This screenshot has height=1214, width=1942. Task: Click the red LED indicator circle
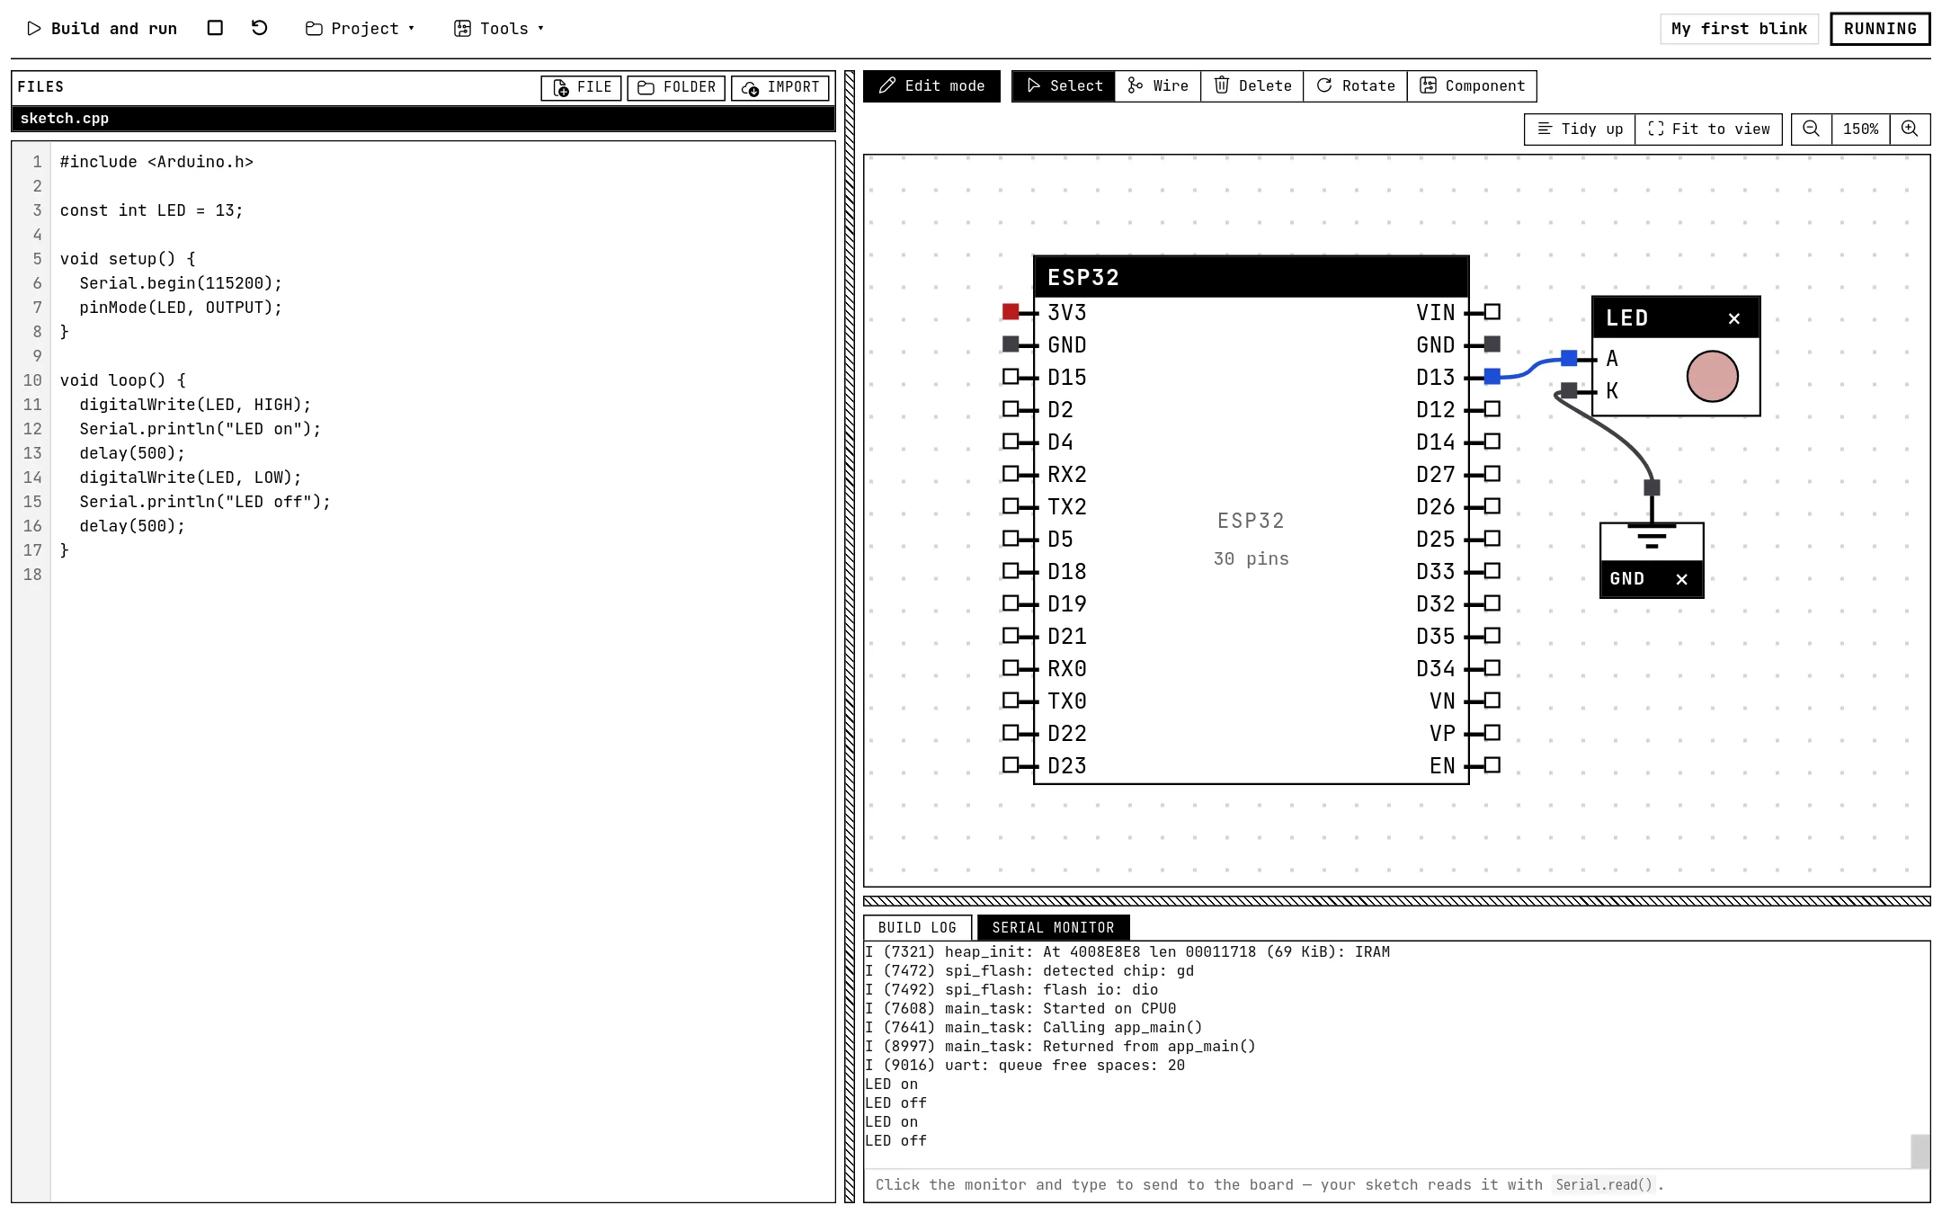click(1712, 376)
